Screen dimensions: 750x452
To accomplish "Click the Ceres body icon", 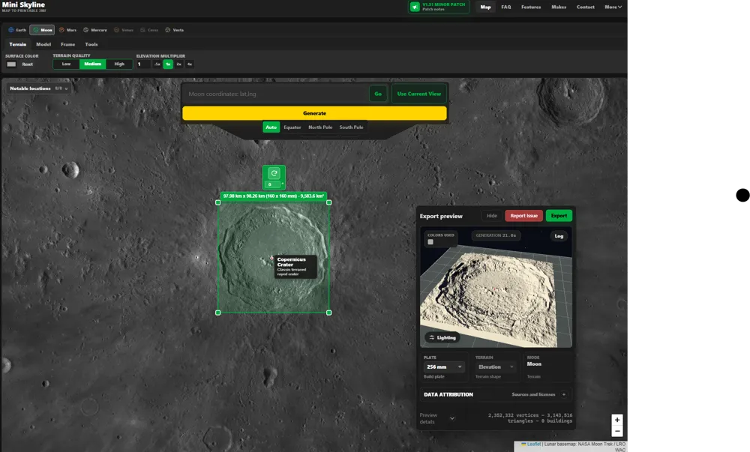I will [142, 30].
